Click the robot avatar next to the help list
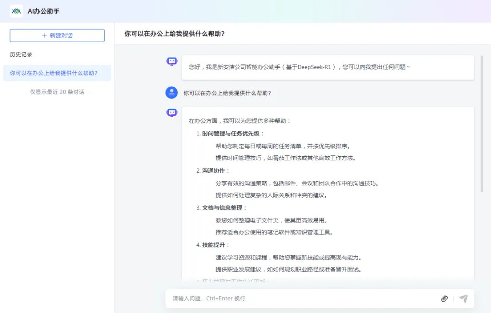The height and width of the screenshot is (313, 491). click(171, 112)
